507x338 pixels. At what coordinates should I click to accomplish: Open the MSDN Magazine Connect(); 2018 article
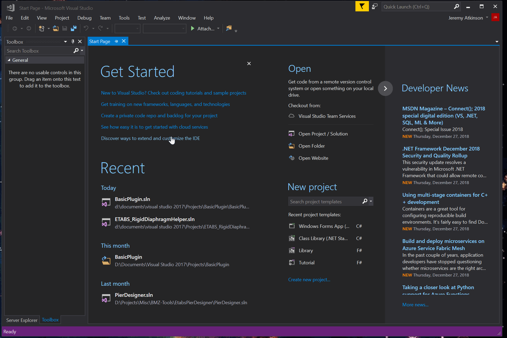444,116
